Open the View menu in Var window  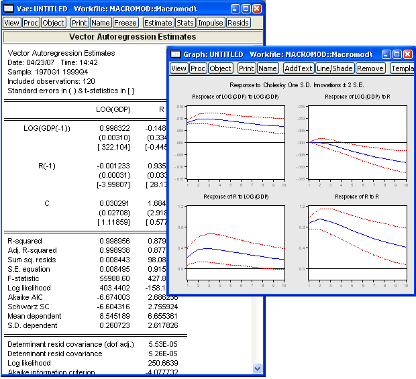[x=12, y=23]
